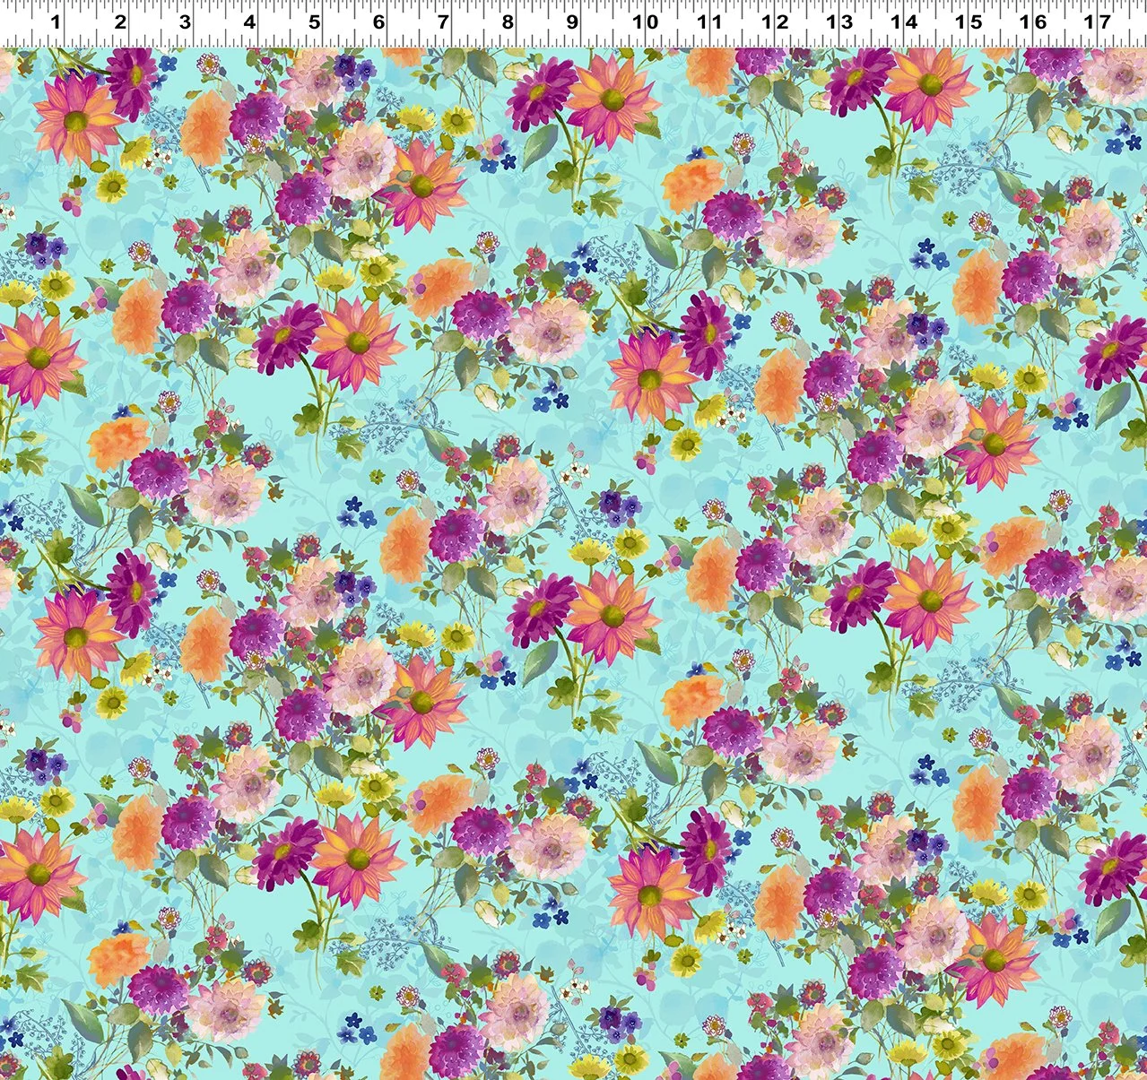Click the ruler number 9

[x=572, y=22]
